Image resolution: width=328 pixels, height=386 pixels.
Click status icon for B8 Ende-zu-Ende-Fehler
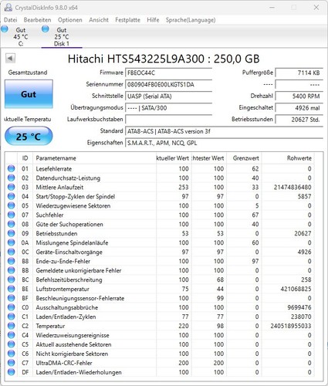click(x=11, y=261)
